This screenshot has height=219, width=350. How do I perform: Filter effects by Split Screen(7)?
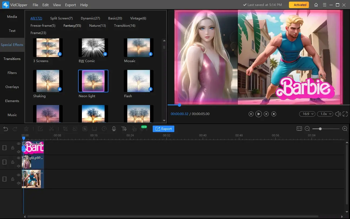[61, 18]
